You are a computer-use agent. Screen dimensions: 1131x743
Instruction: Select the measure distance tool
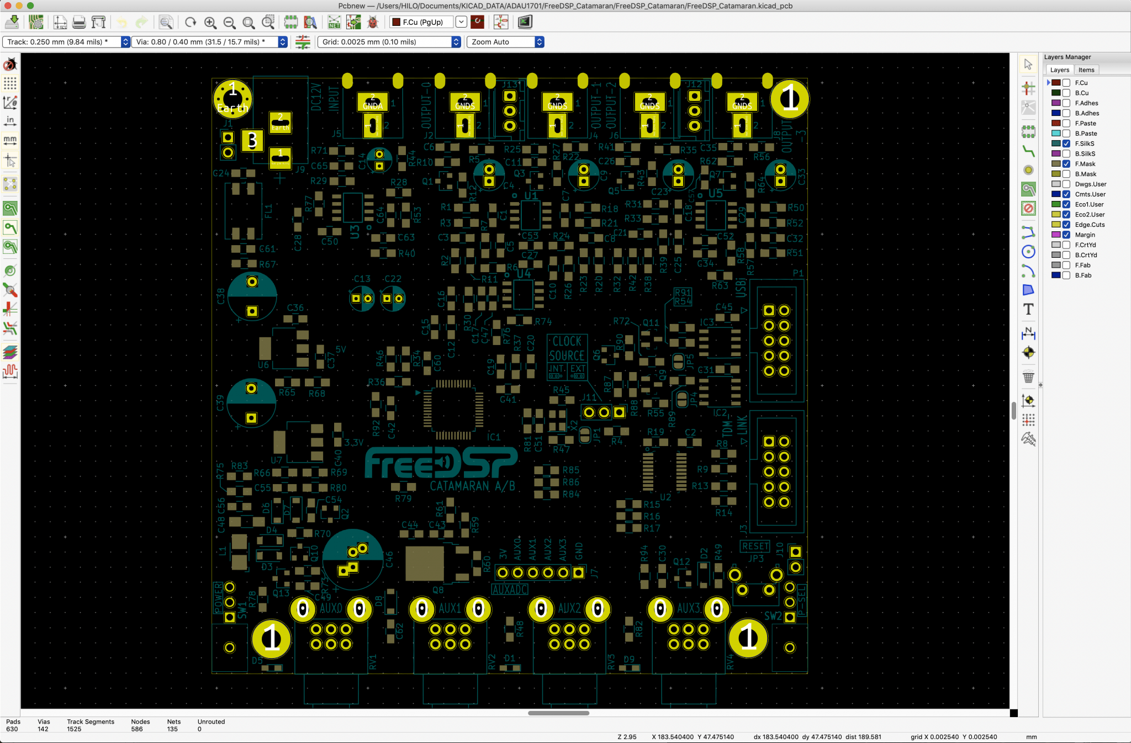click(x=1028, y=439)
